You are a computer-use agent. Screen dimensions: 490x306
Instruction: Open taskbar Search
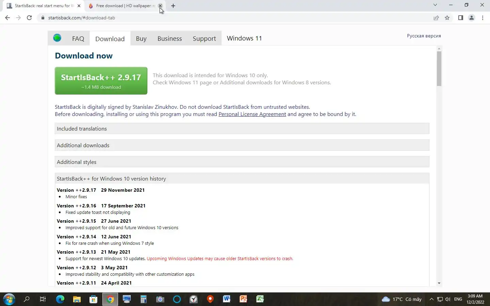coord(27,299)
